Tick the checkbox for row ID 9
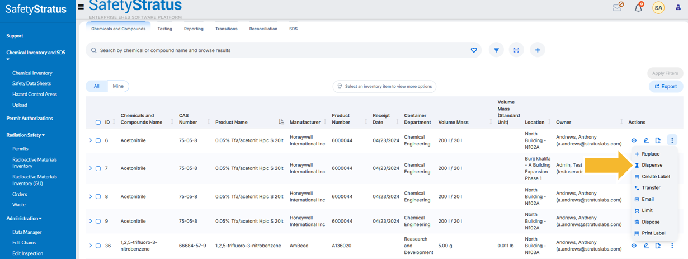688x259 pixels. coord(98,221)
